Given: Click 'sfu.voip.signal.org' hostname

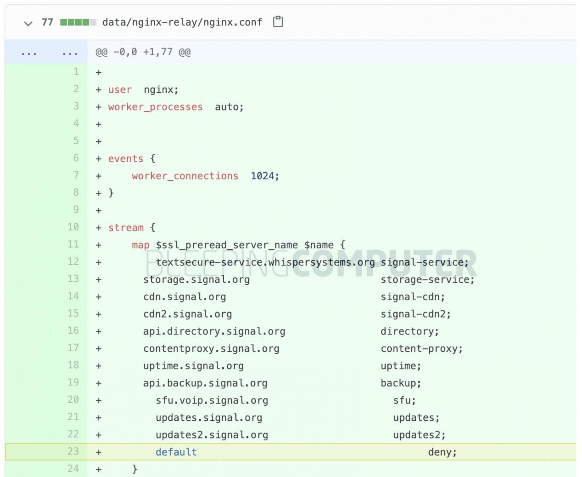Looking at the screenshot, I should [212, 401].
